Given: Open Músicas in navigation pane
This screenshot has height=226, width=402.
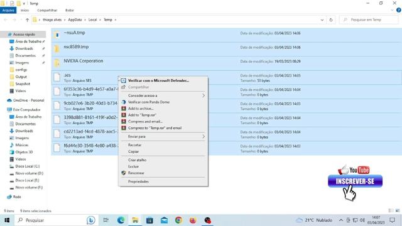Looking at the screenshot, I should click(21, 145).
